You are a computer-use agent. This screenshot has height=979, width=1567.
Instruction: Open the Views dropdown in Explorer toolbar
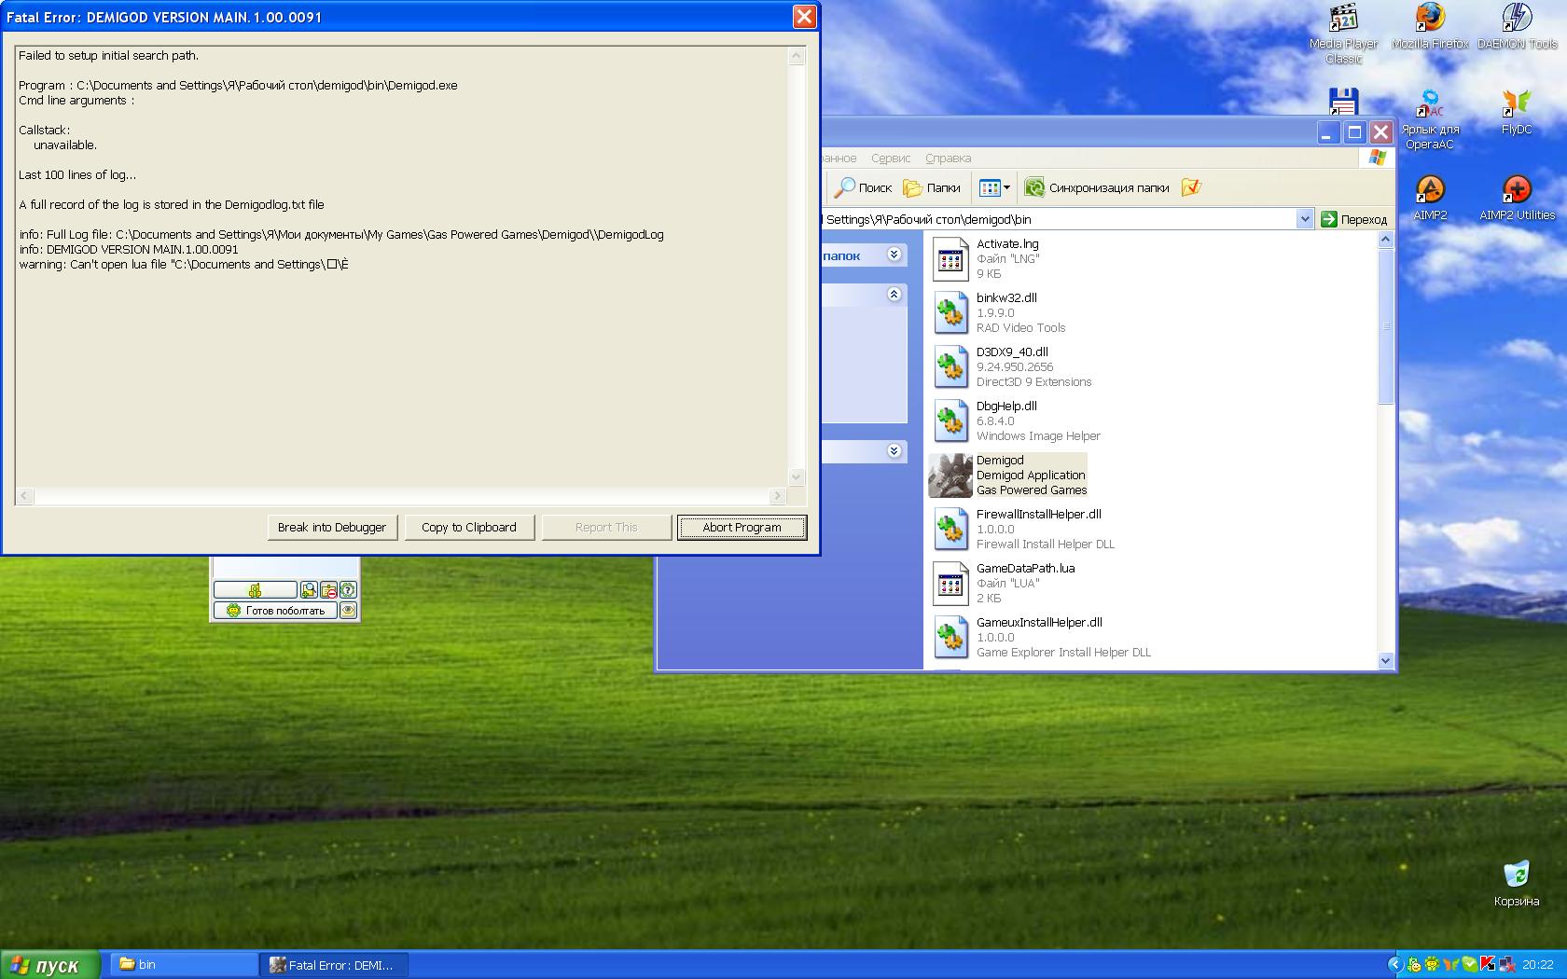click(994, 187)
